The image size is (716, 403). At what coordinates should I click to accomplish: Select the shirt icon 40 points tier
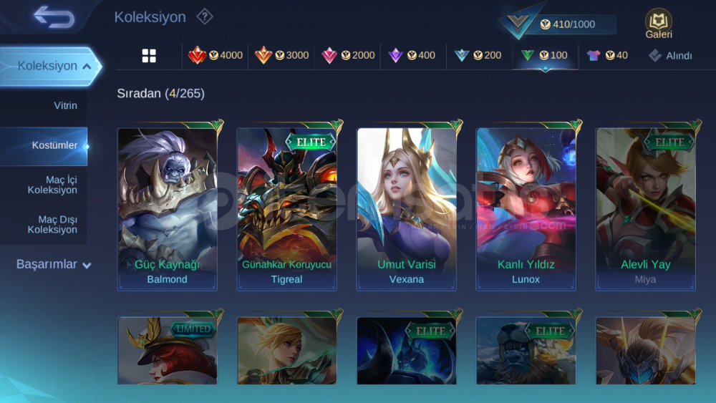tap(607, 55)
